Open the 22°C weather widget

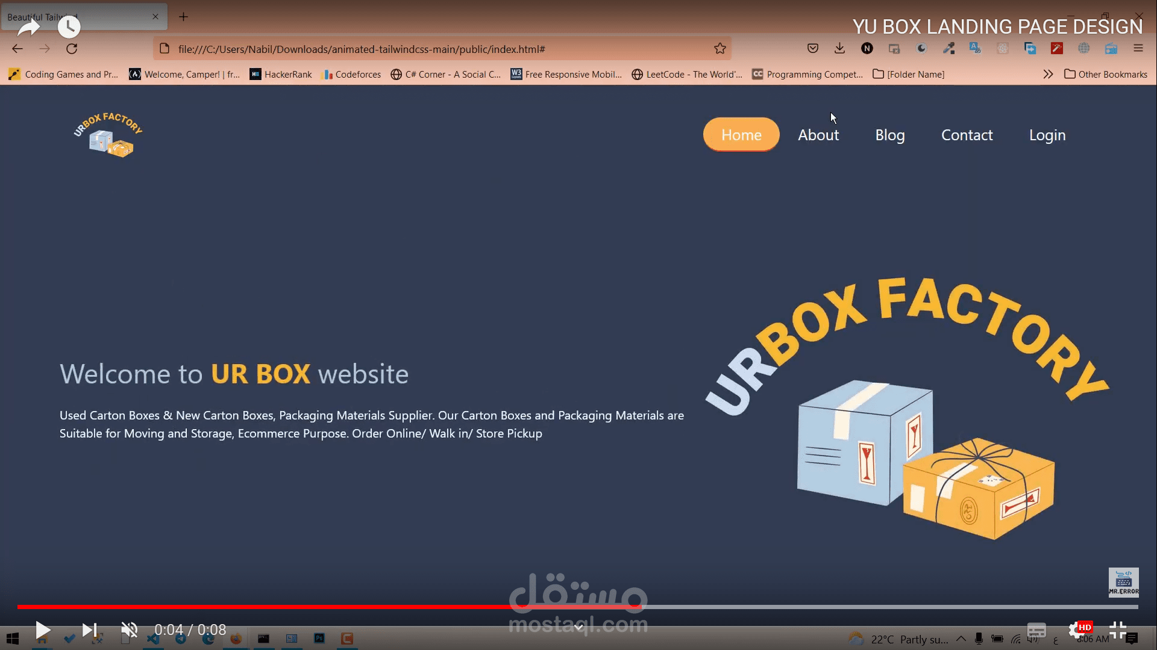[898, 639]
